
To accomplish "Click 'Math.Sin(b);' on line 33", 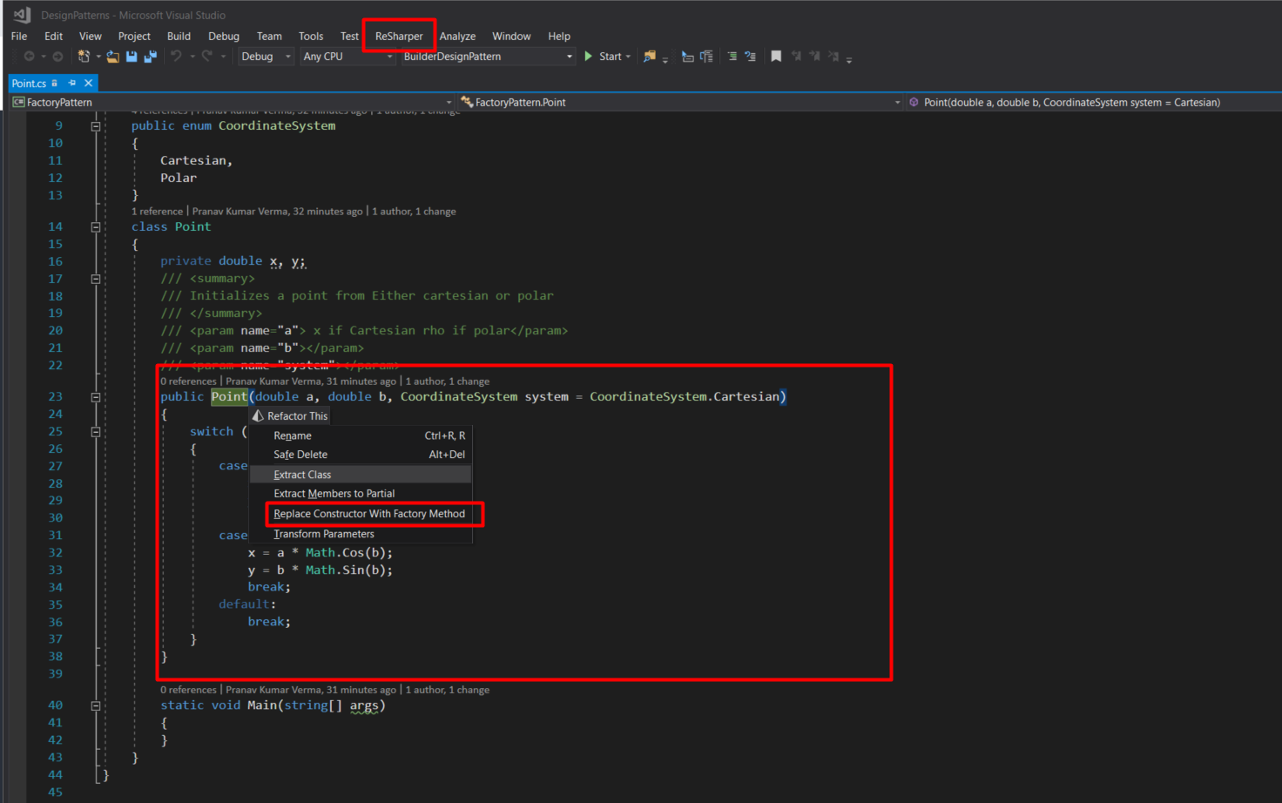I will pyautogui.click(x=348, y=570).
